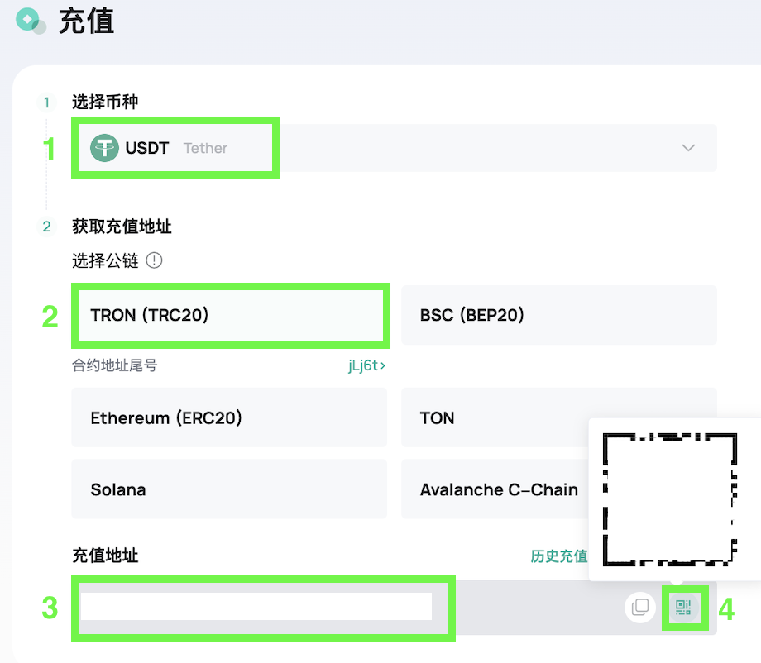The height and width of the screenshot is (663, 761).
Task: Expand the coin selection dropdown arrow
Action: pyautogui.click(x=688, y=148)
